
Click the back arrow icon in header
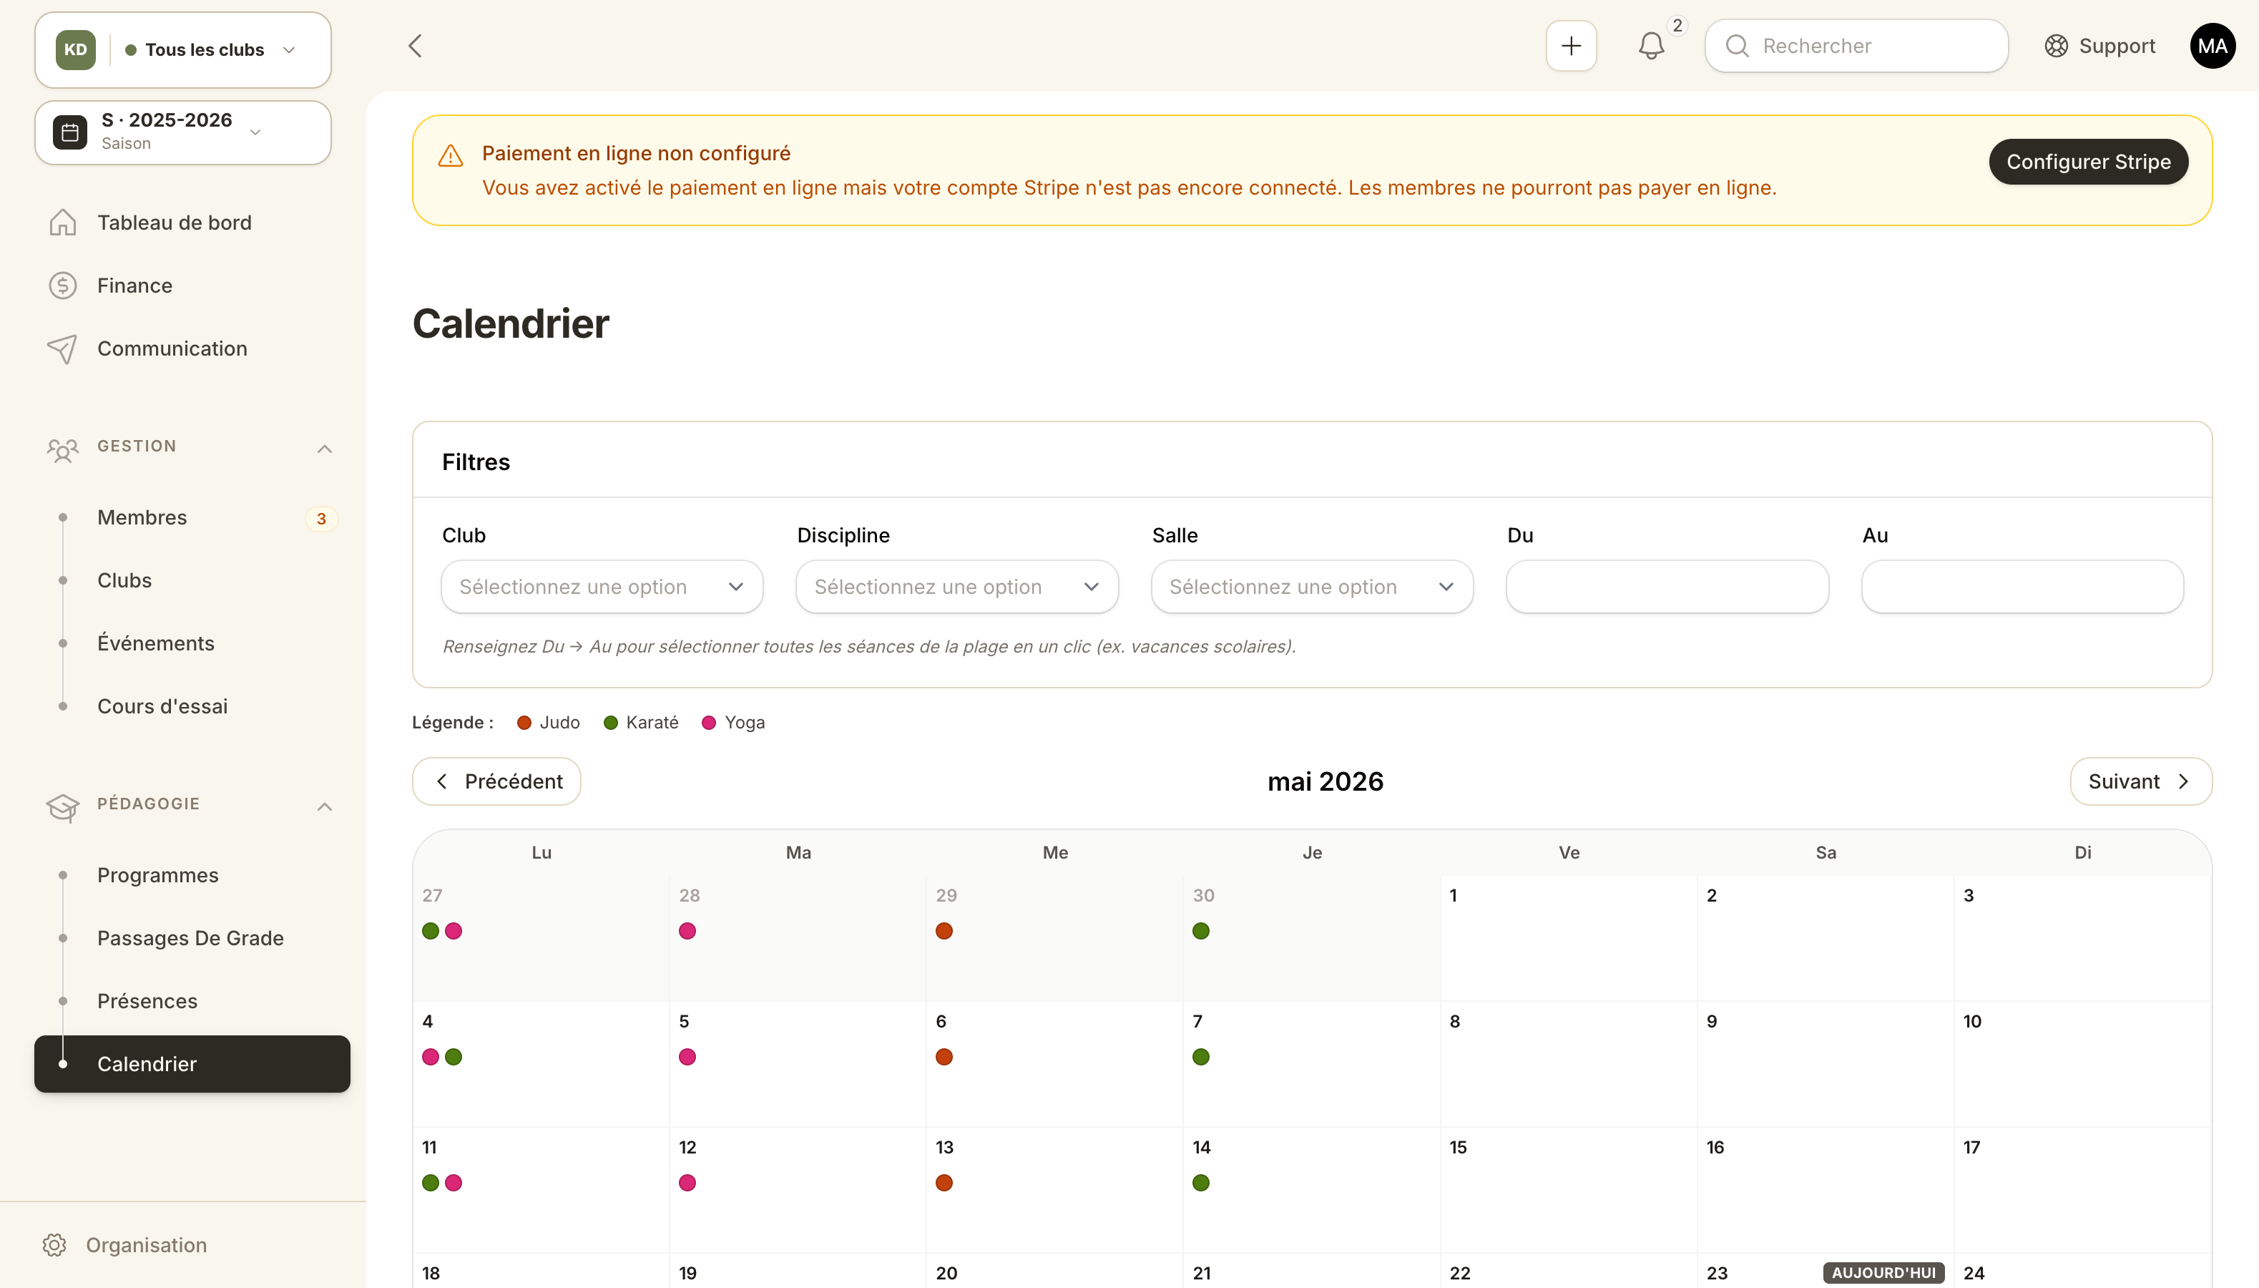click(416, 46)
